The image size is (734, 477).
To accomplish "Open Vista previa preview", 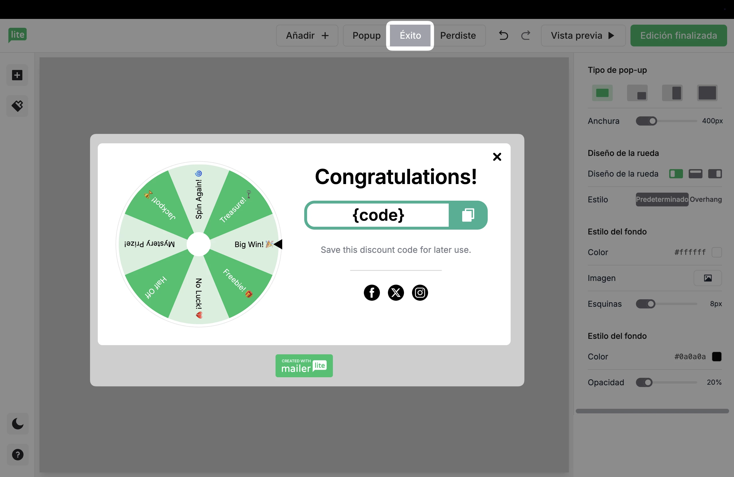I will (x=583, y=36).
